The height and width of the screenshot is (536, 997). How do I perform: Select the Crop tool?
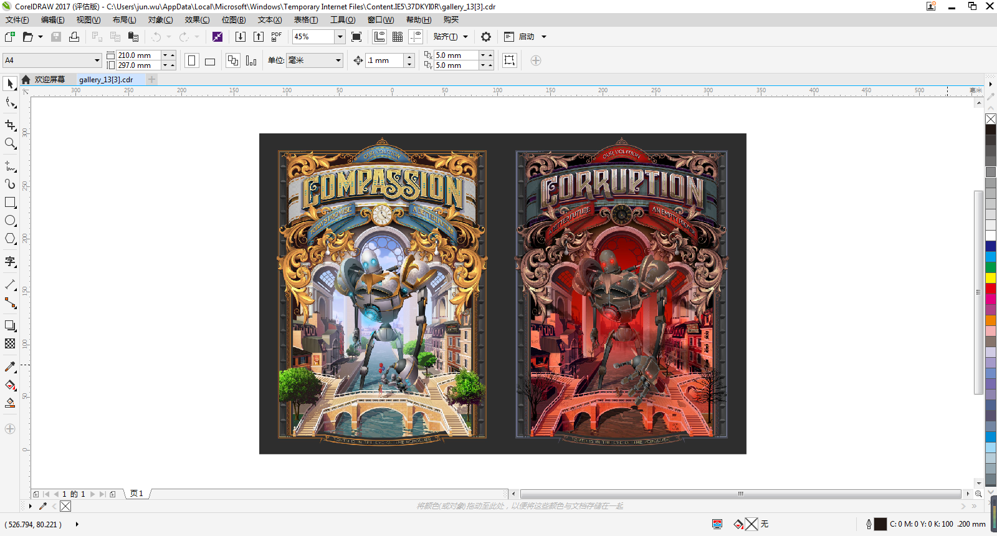coord(10,125)
